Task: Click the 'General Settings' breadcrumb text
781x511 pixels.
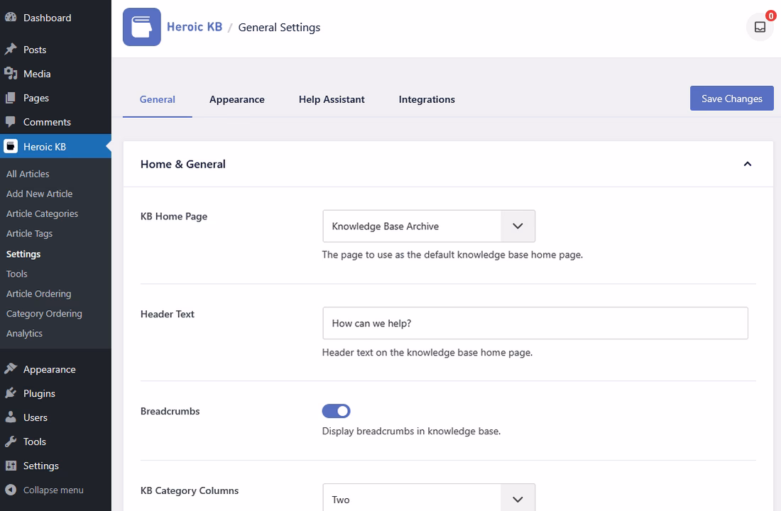Action: (x=280, y=28)
